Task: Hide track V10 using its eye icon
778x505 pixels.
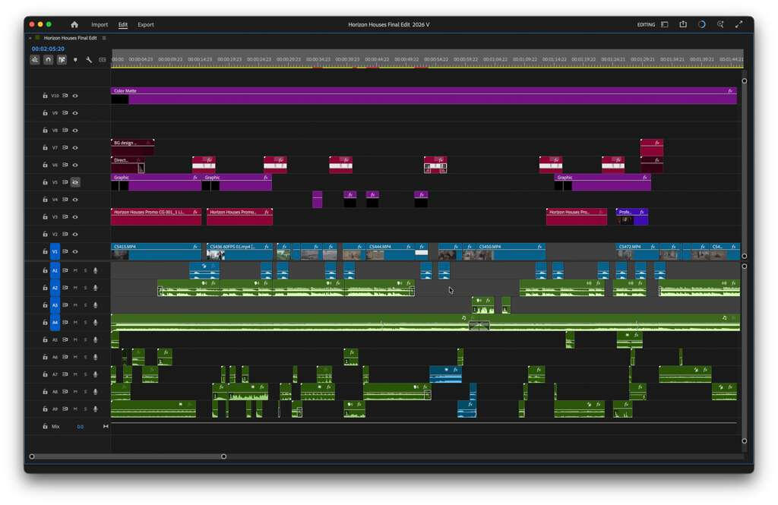Action: [75, 96]
